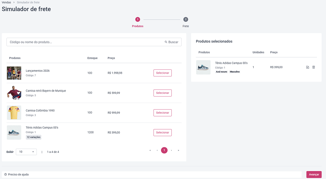Click the price R$ 1.998,98
The image size is (326, 179).
click(115, 73)
